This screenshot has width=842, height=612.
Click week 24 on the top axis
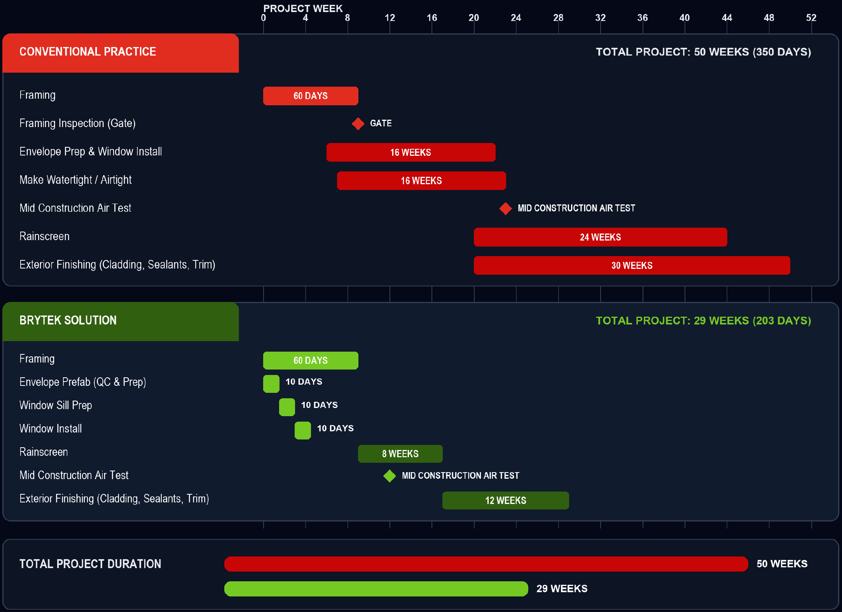pos(516,18)
